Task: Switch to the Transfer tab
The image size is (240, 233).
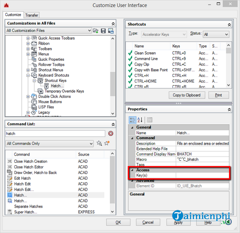Action: tap(32, 15)
